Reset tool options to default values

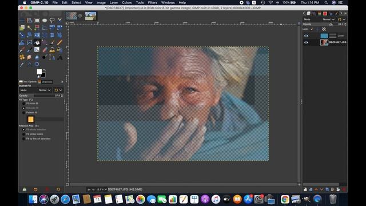point(58,189)
